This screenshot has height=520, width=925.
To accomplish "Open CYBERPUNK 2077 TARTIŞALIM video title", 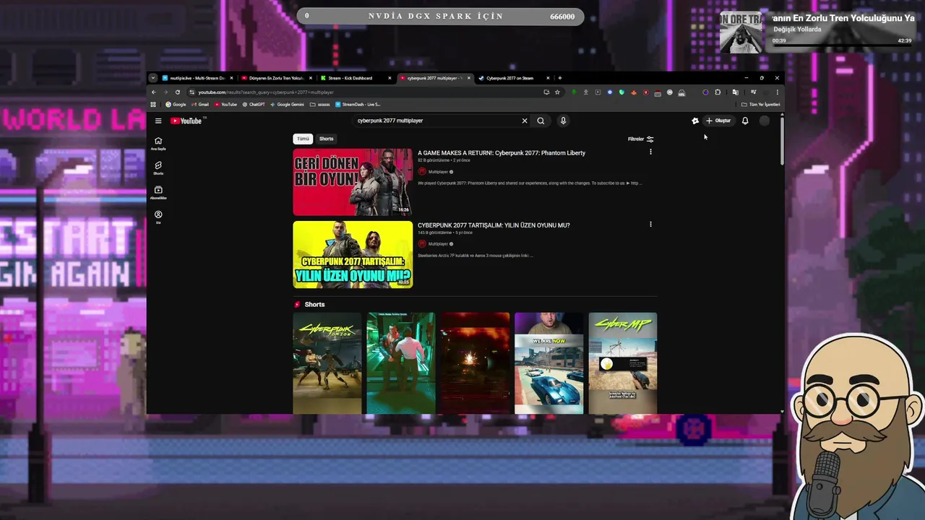I will [494, 225].
